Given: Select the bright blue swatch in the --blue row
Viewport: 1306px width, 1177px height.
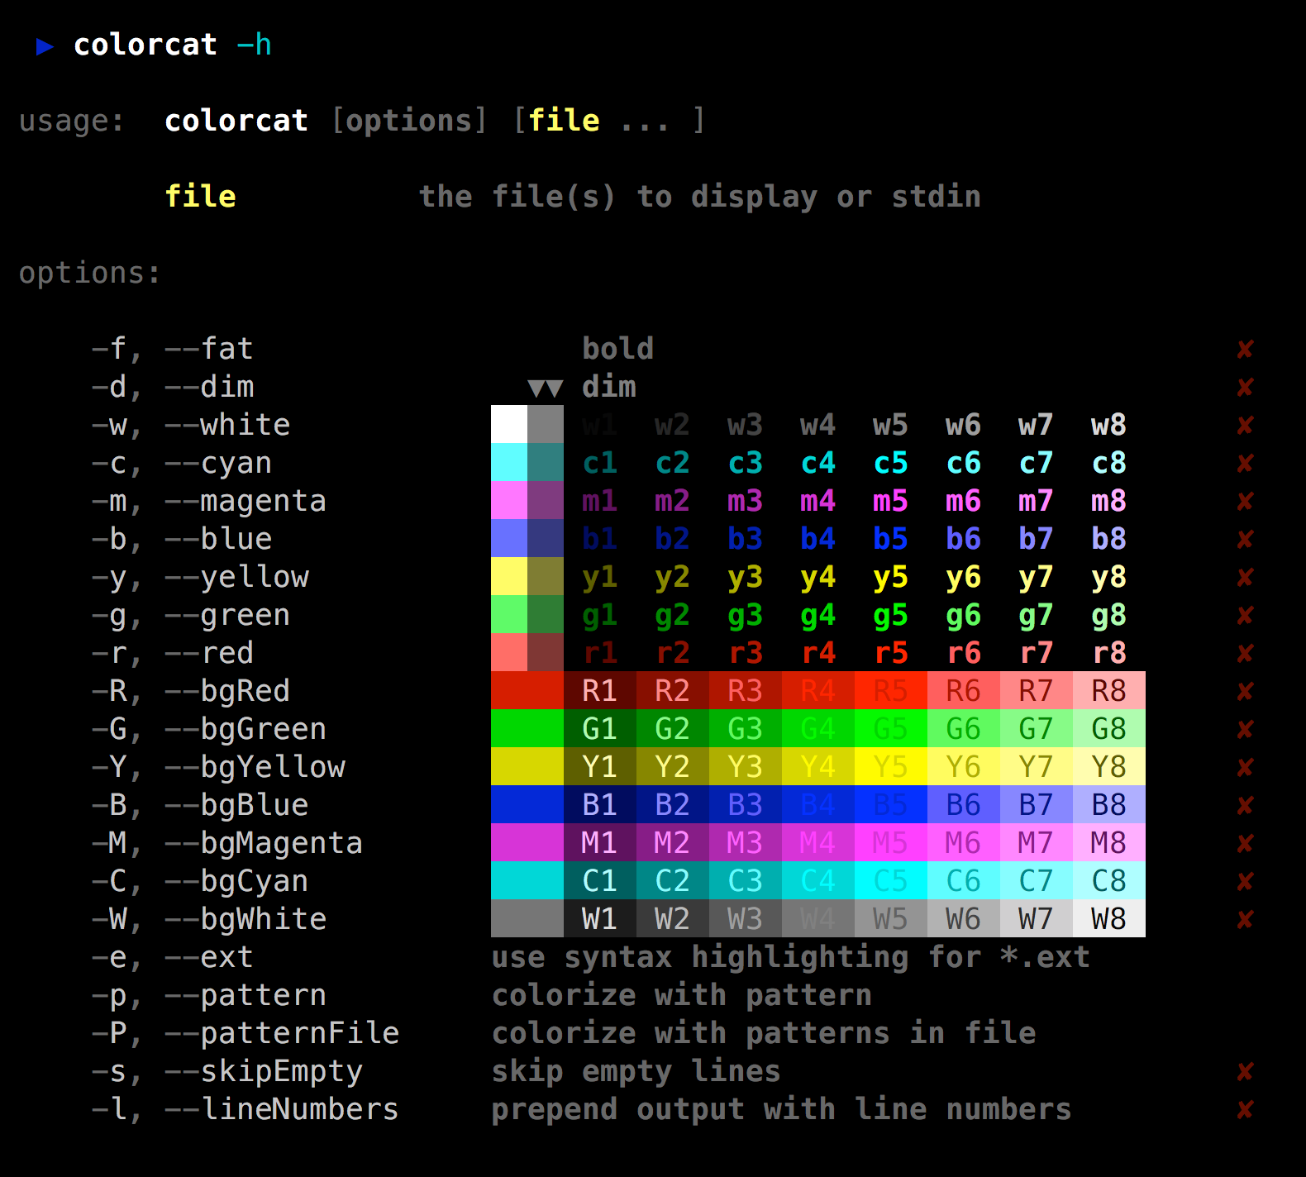Looking at the screenshot, I should pyautogui.click(x=509, y=538).
